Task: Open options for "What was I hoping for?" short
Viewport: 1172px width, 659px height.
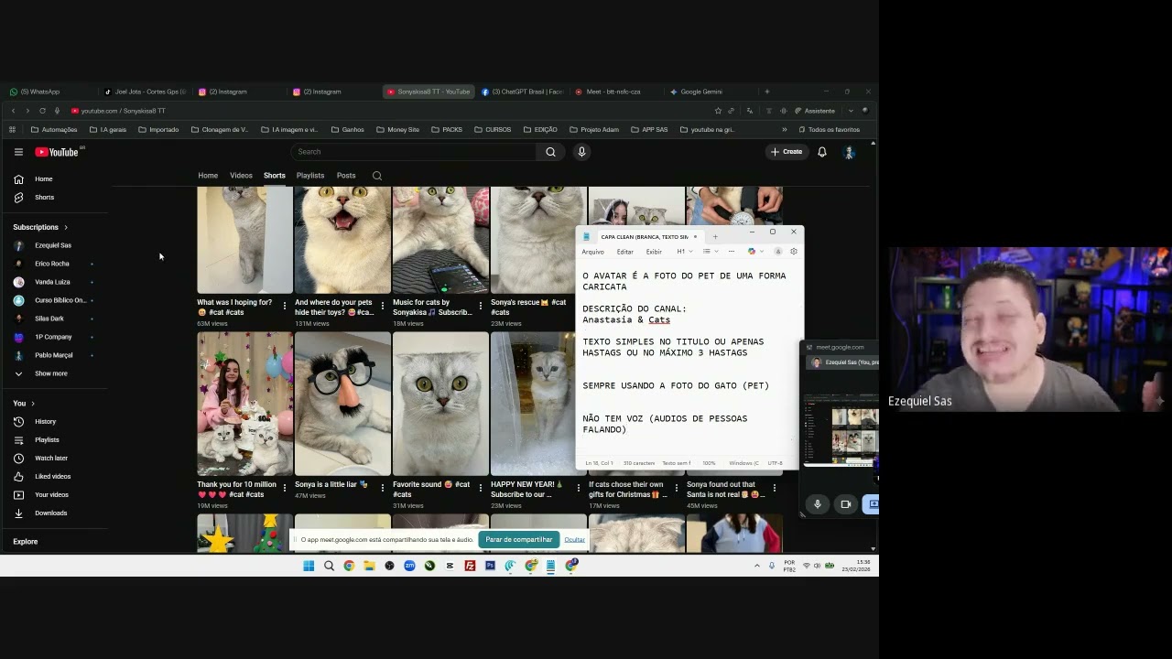Action: 285,307
